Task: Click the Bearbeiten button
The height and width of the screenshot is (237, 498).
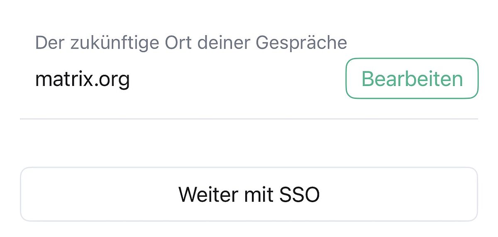Action: [x=412, y=78]
